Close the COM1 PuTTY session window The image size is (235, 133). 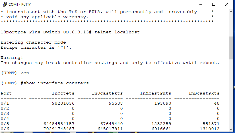[x=227, y=4]
